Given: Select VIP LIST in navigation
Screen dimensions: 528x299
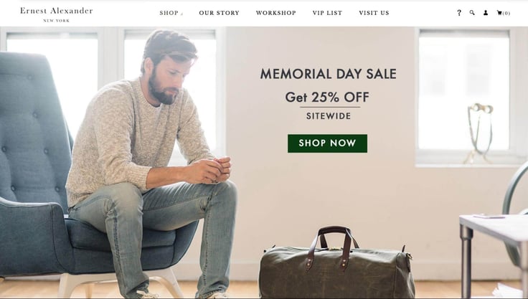Looking at the screenshot, I should click(x=327, y=13).
